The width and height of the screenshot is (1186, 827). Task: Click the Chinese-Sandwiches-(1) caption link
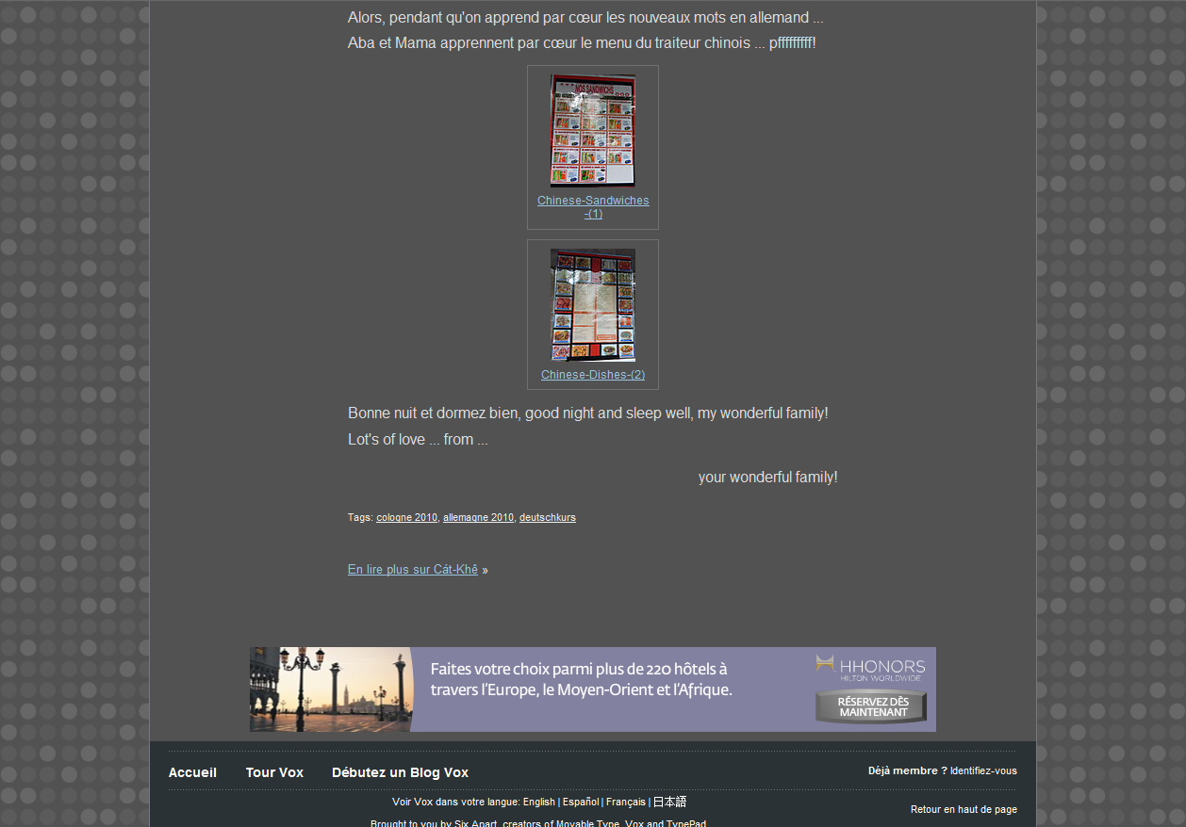(x=593, y=201)
